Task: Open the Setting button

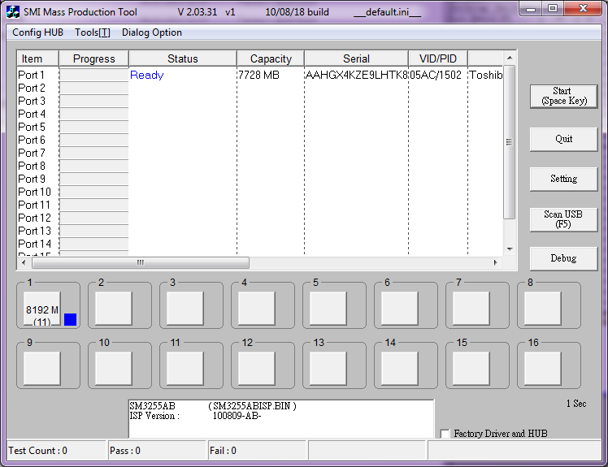Action: pos(564,179)
